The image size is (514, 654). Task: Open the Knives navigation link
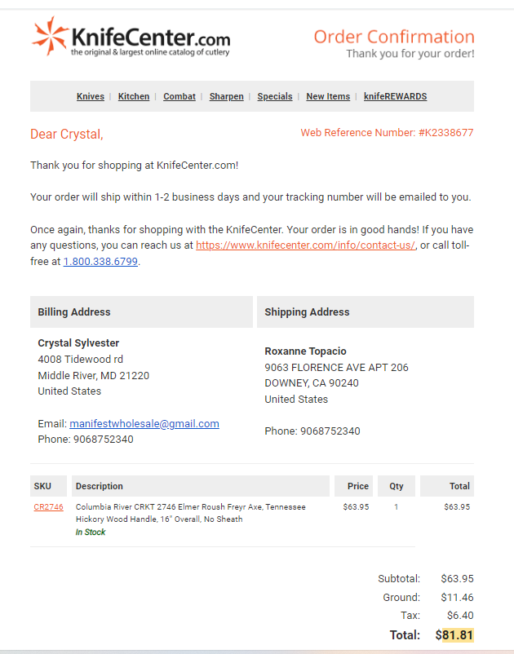pyautogui.click(x=91, y=96)
